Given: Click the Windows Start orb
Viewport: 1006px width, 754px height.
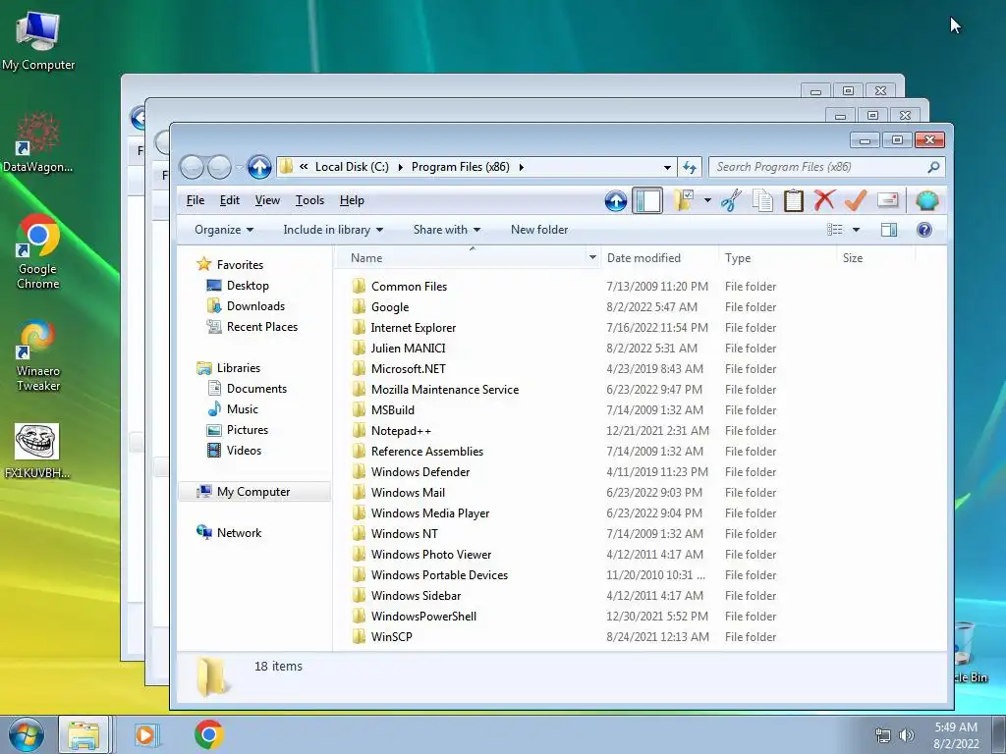Looking at the screenshot, I should click(27, 734).
